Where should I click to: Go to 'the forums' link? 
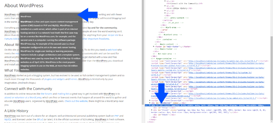point(46,93)
